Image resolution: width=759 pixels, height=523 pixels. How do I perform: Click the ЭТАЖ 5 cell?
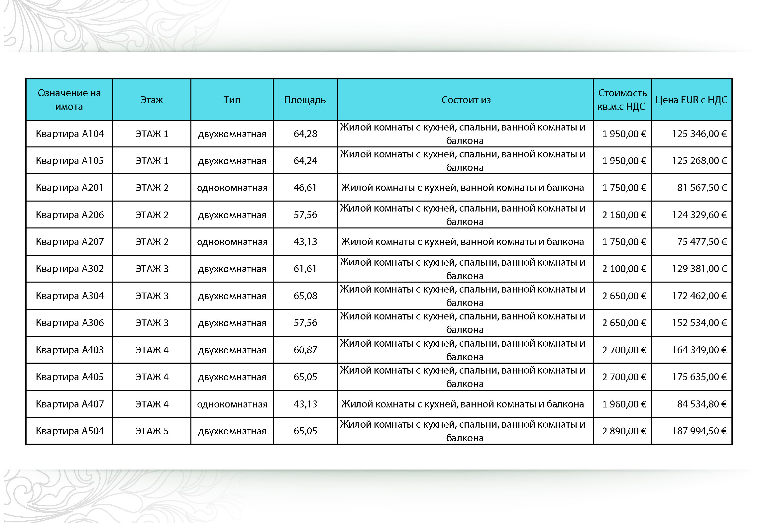pos(152,431)
